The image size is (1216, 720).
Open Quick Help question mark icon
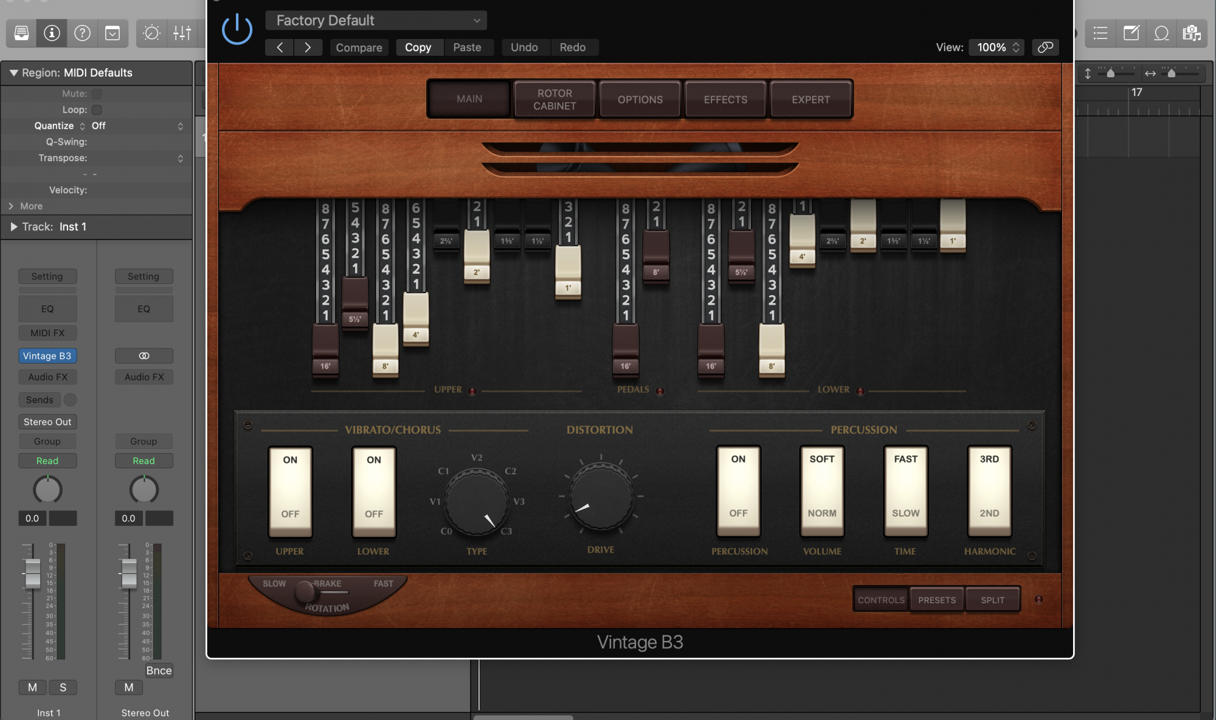pos(82,33)
